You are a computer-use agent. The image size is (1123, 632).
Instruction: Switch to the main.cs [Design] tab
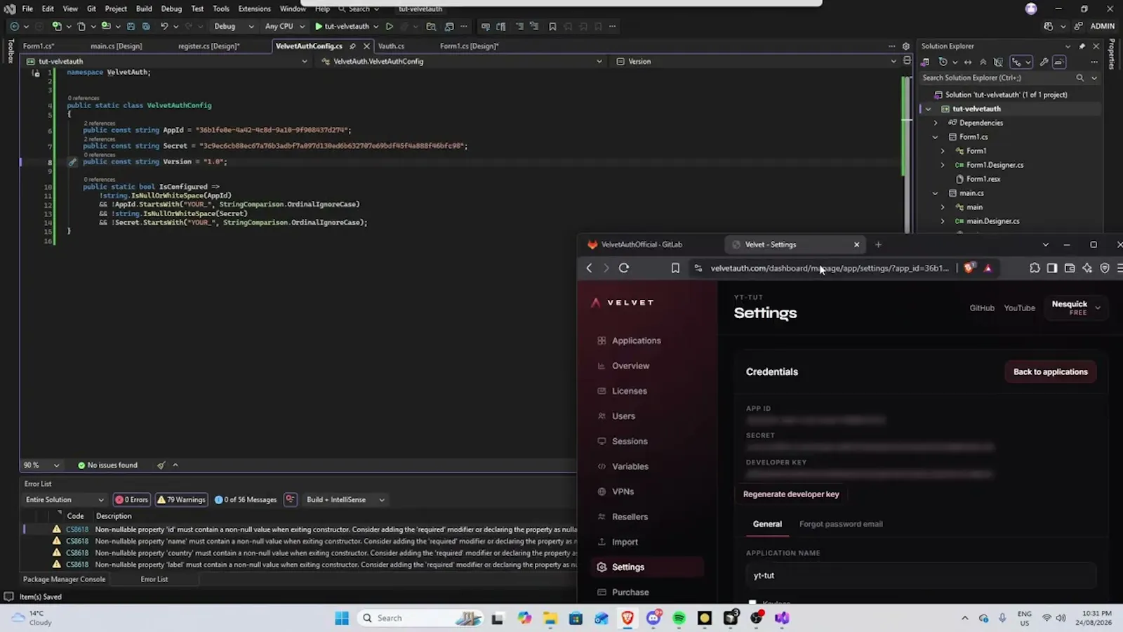click(x=117, y=46)
